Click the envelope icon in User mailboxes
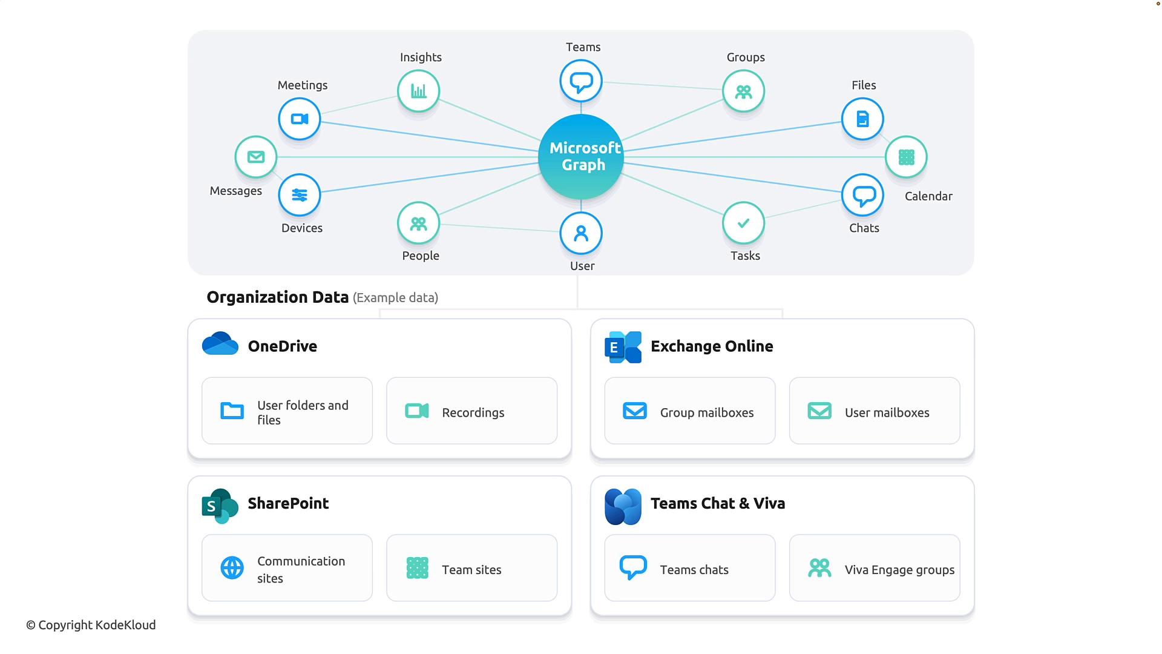Screen dimensions: 1162x654 820,411
